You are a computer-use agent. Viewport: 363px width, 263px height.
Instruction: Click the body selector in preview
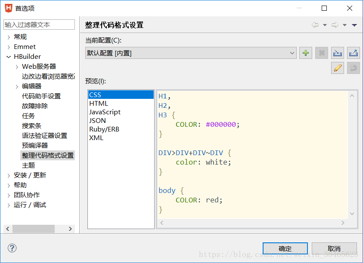[x=167, y=190]
